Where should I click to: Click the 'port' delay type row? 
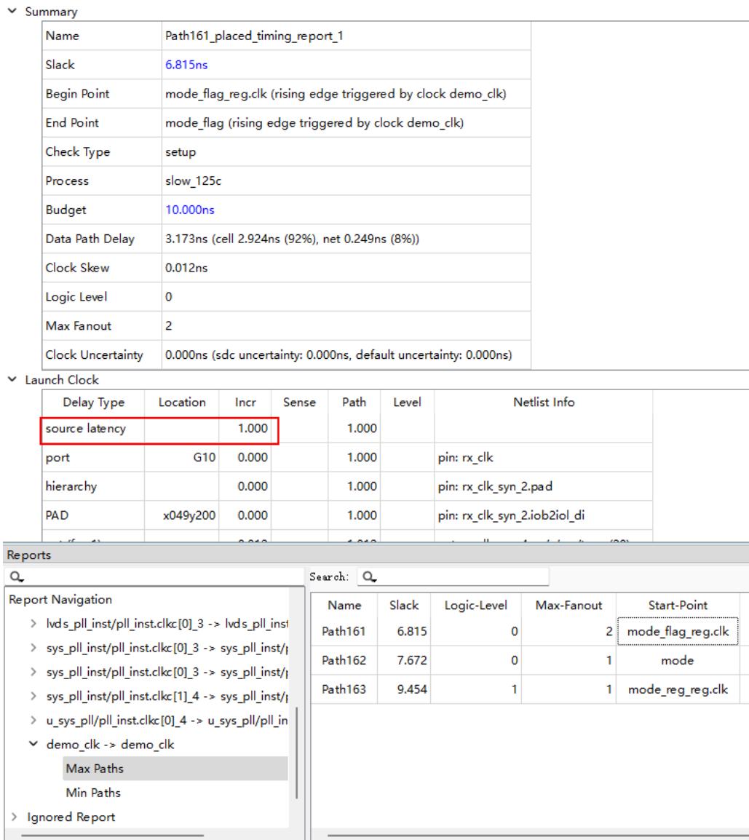pyautogui.click(x=92, y=458)
